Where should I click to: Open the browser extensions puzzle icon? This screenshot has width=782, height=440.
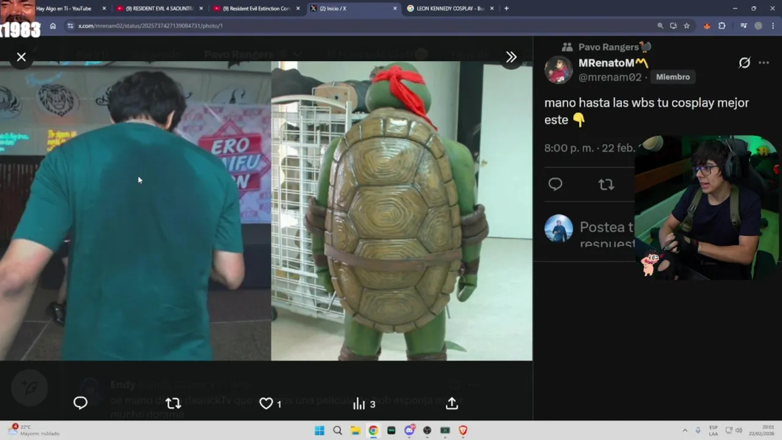(722, 26)
